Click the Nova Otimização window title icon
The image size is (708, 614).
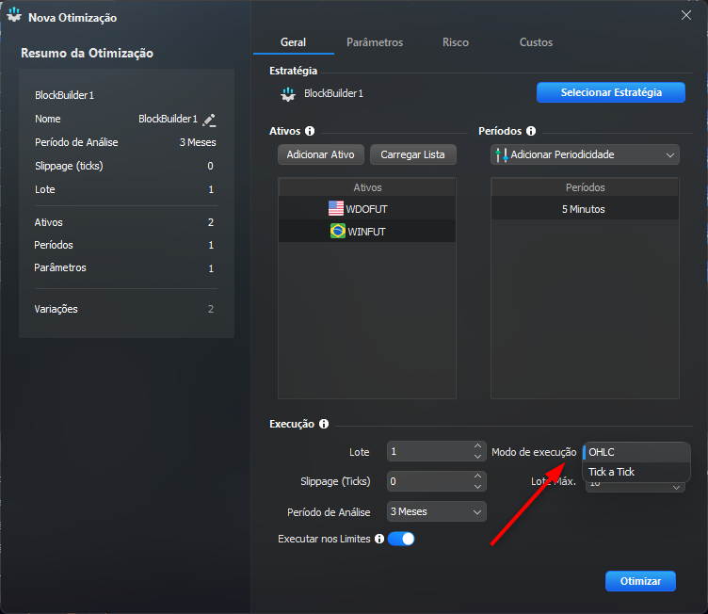(14, 15)
